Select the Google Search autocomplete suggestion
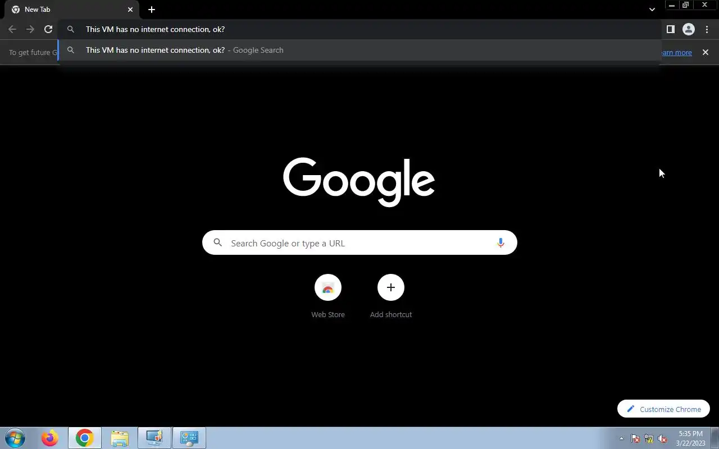 (359, 50)
